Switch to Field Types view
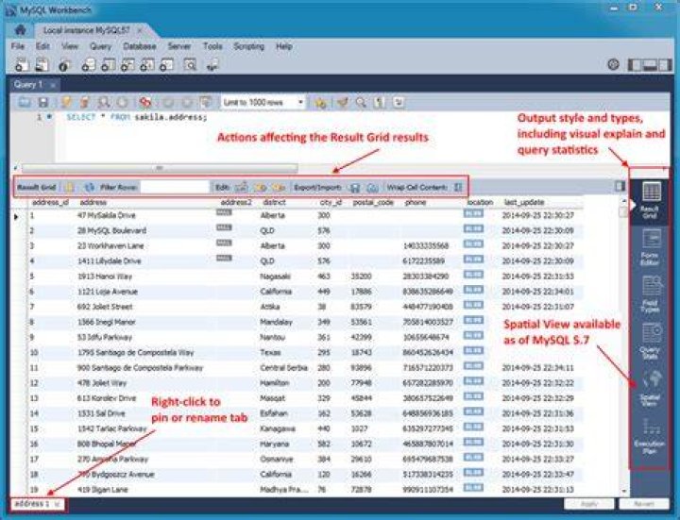The image size is (680, 520). click(x=649, y=294)
